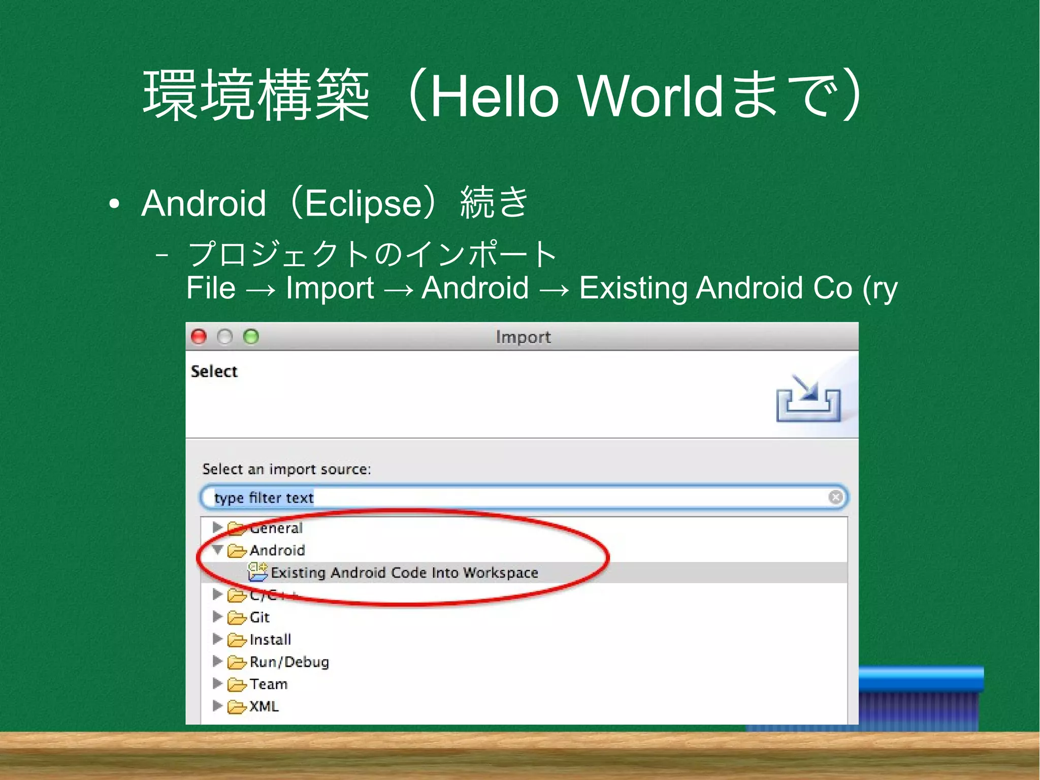The width and height of the screenshot is (1040, 780).
Task: Click the XML folder icon
Action: (237, 707)
